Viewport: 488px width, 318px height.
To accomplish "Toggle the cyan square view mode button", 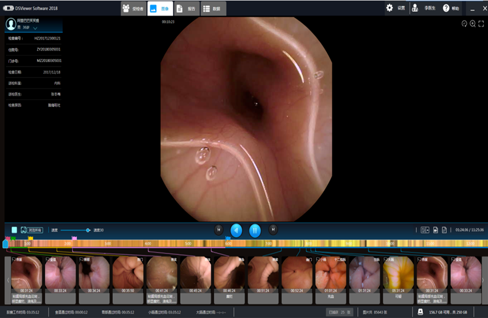I will 14,230.
